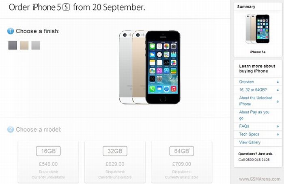Click the iPhone 5s summary thumbnail
Screen dimensions: 284x184
point(257,29)
